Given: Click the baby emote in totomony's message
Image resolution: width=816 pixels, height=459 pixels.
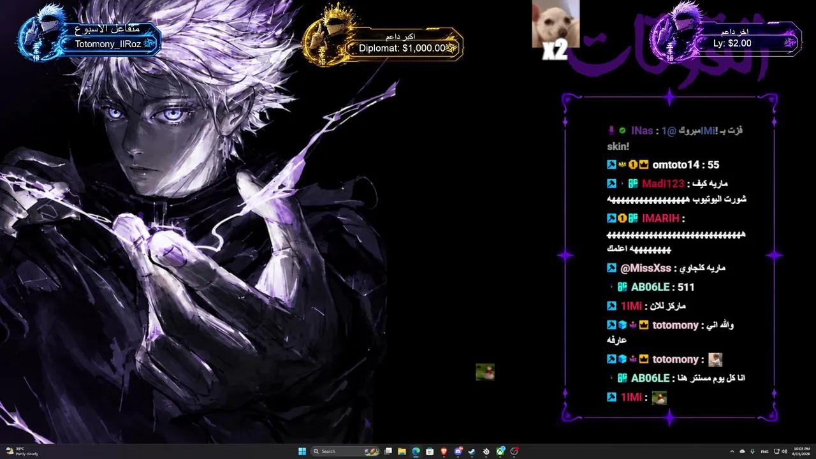Looking at the screenshot, I should click(x=715, y=360).
